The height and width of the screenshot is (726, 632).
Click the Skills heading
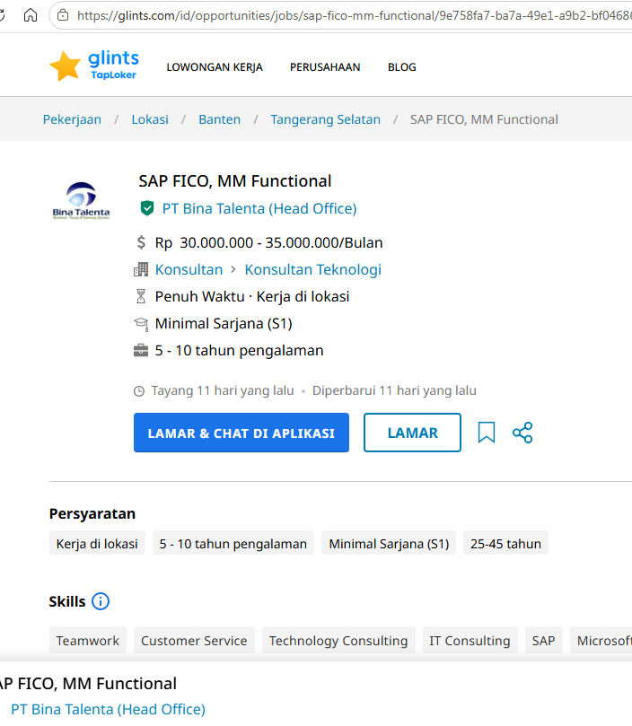tap(67, 601)
